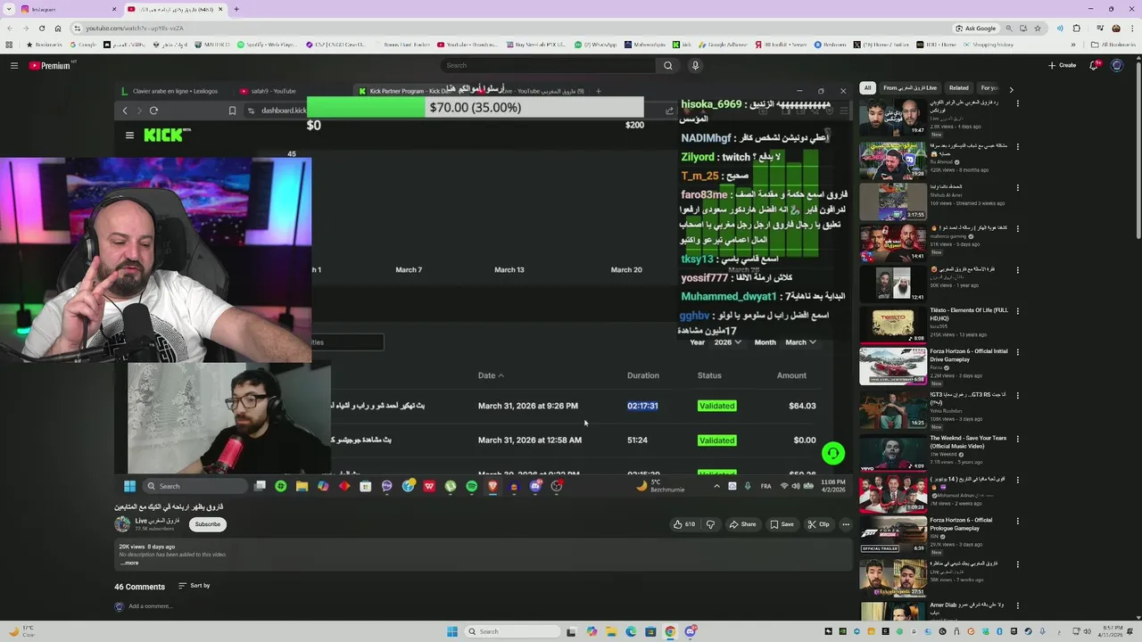The width and height of the screenshot is (1142, 642).
Task: Open the YouTube guide hamburger menu
Action: 13,65
